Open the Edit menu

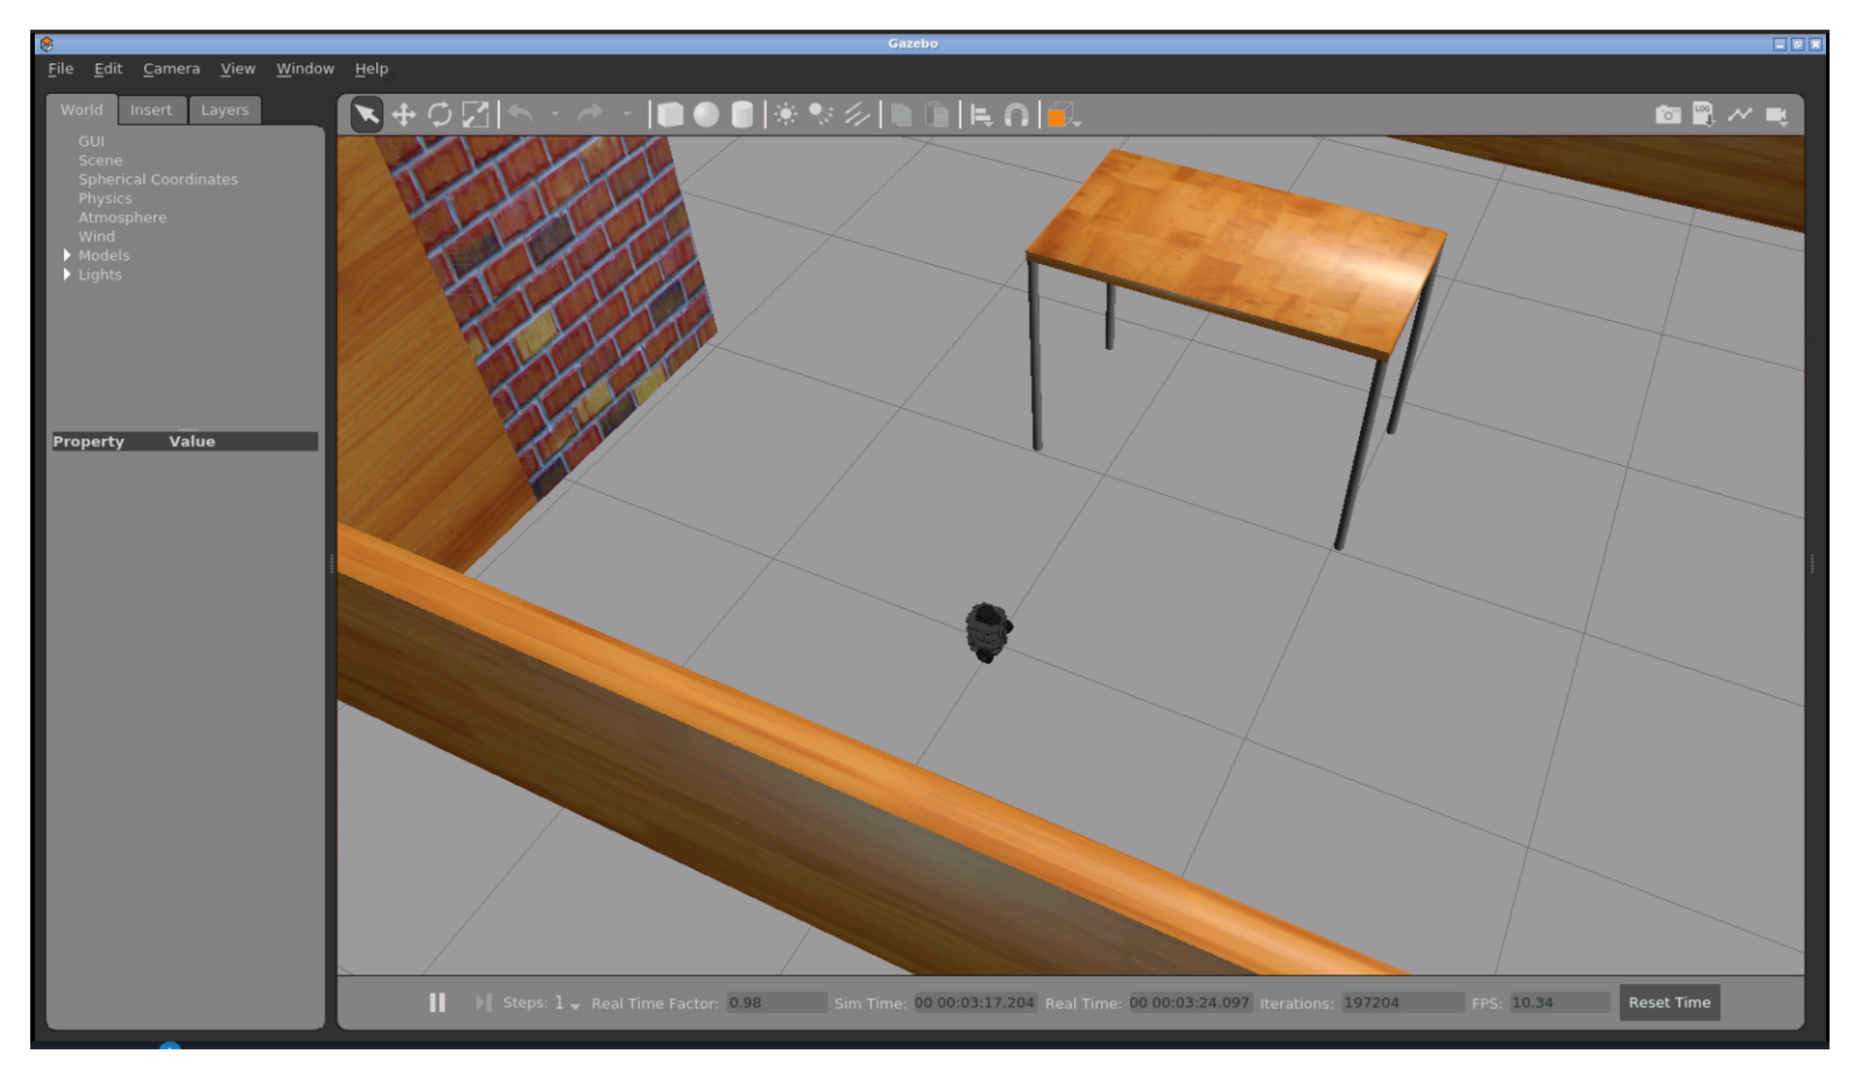pos(108,69)
